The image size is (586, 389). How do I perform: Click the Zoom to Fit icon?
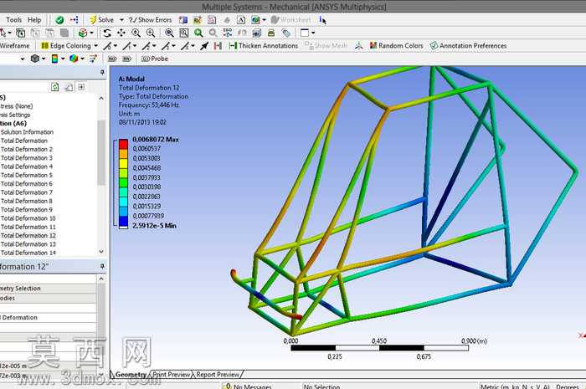pos(169,33)
